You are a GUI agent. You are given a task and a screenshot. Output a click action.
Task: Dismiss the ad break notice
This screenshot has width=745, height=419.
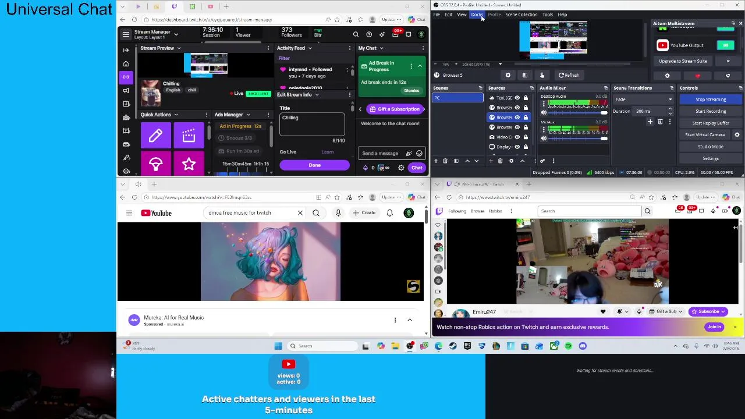coord(411,91)
